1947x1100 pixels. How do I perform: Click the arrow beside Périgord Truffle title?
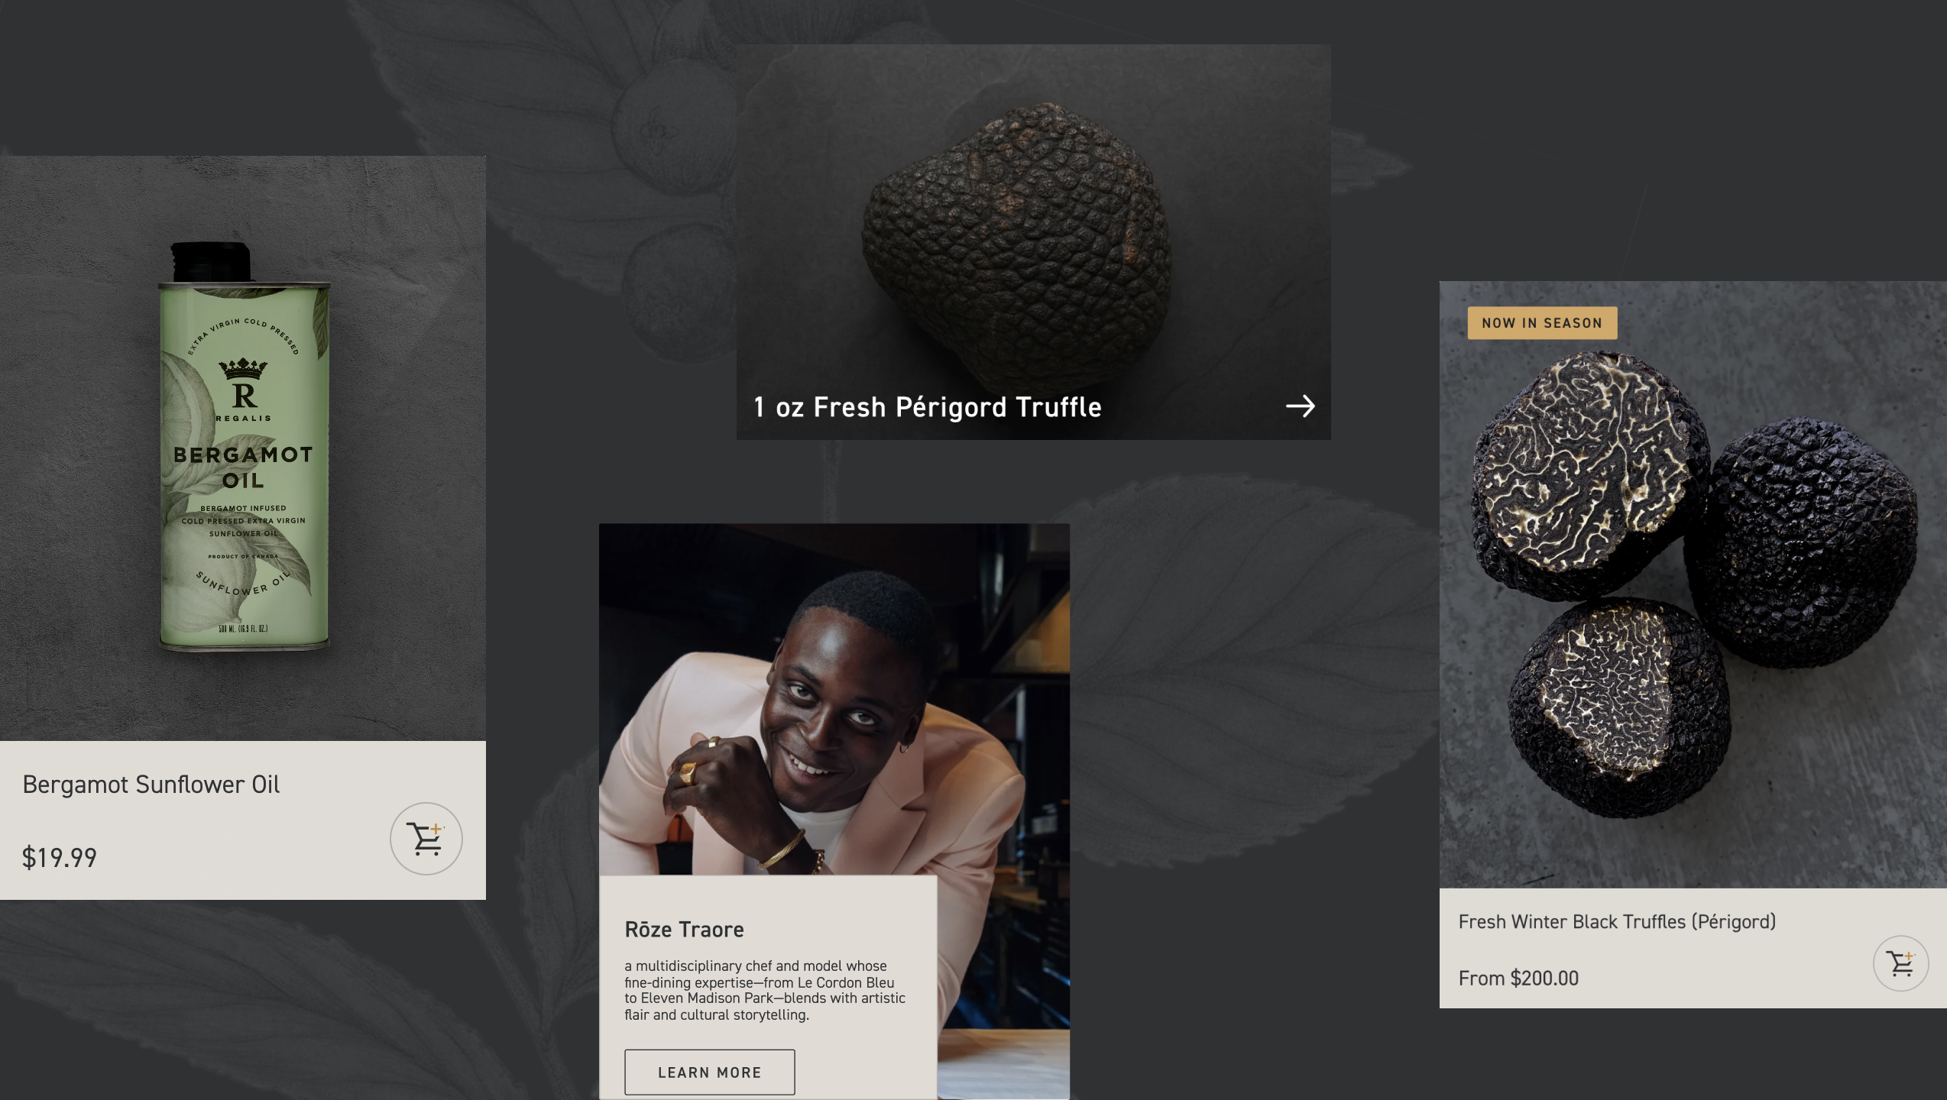click(x=1301, y=406)
